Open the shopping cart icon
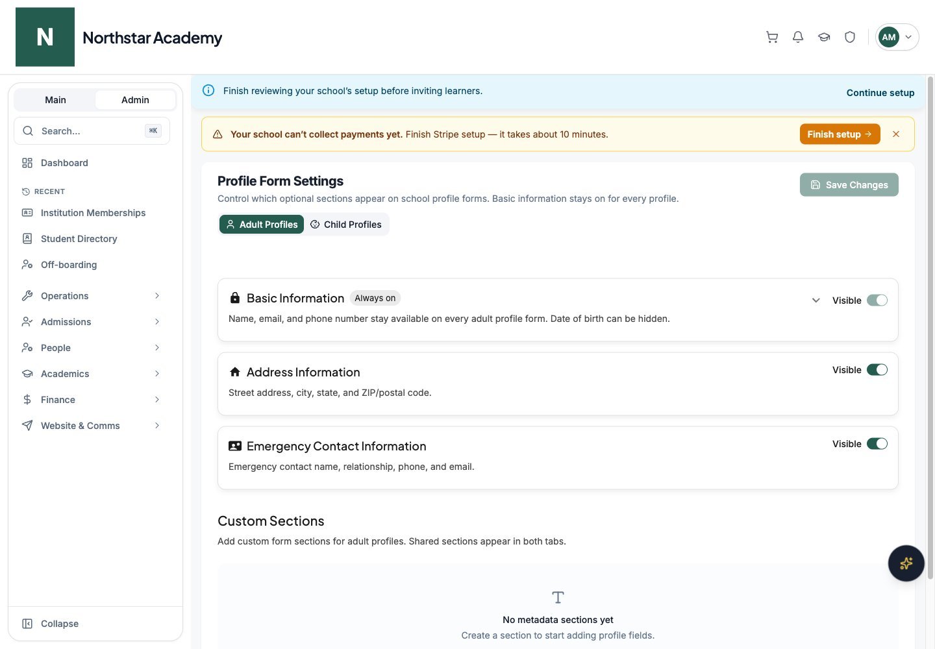The height and width of the screenshot is (649, 935). [772, 37]
